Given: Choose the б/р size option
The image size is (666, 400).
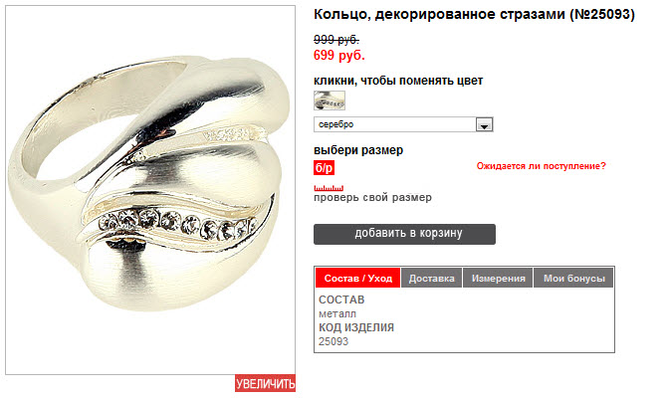Looking at the screenshot, I should (325, 168).
